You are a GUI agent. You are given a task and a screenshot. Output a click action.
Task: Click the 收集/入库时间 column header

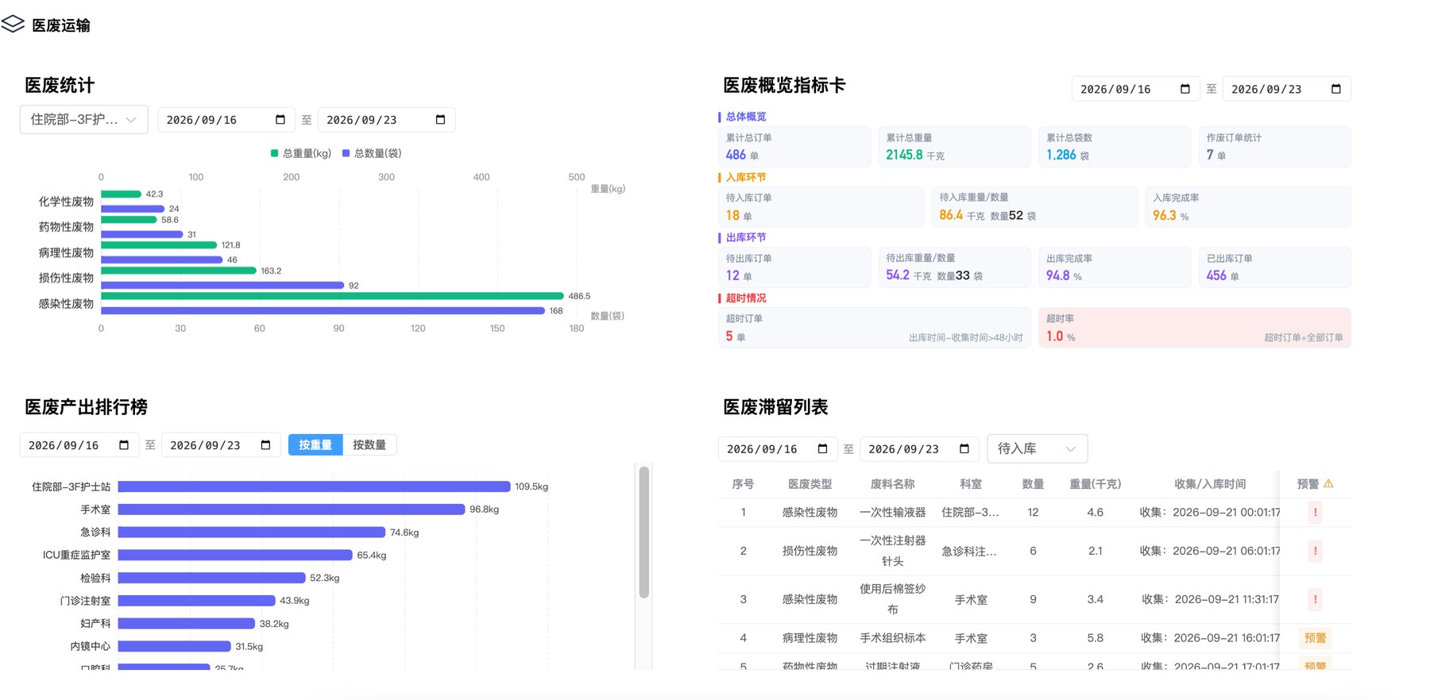tap(1210, 484)
